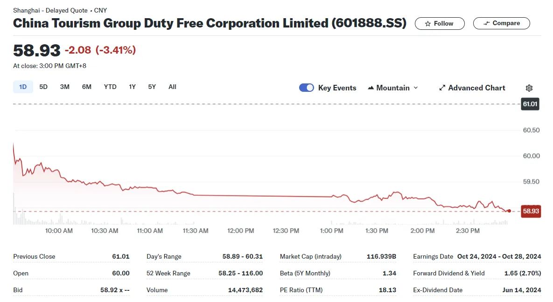
Task: Click the Forward Dividend & Yield label
Action: pos(449,273)
